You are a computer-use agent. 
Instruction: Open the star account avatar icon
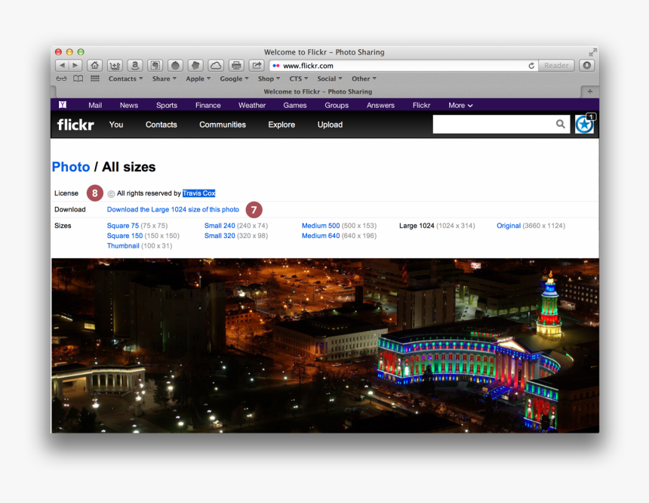(584, 125)
